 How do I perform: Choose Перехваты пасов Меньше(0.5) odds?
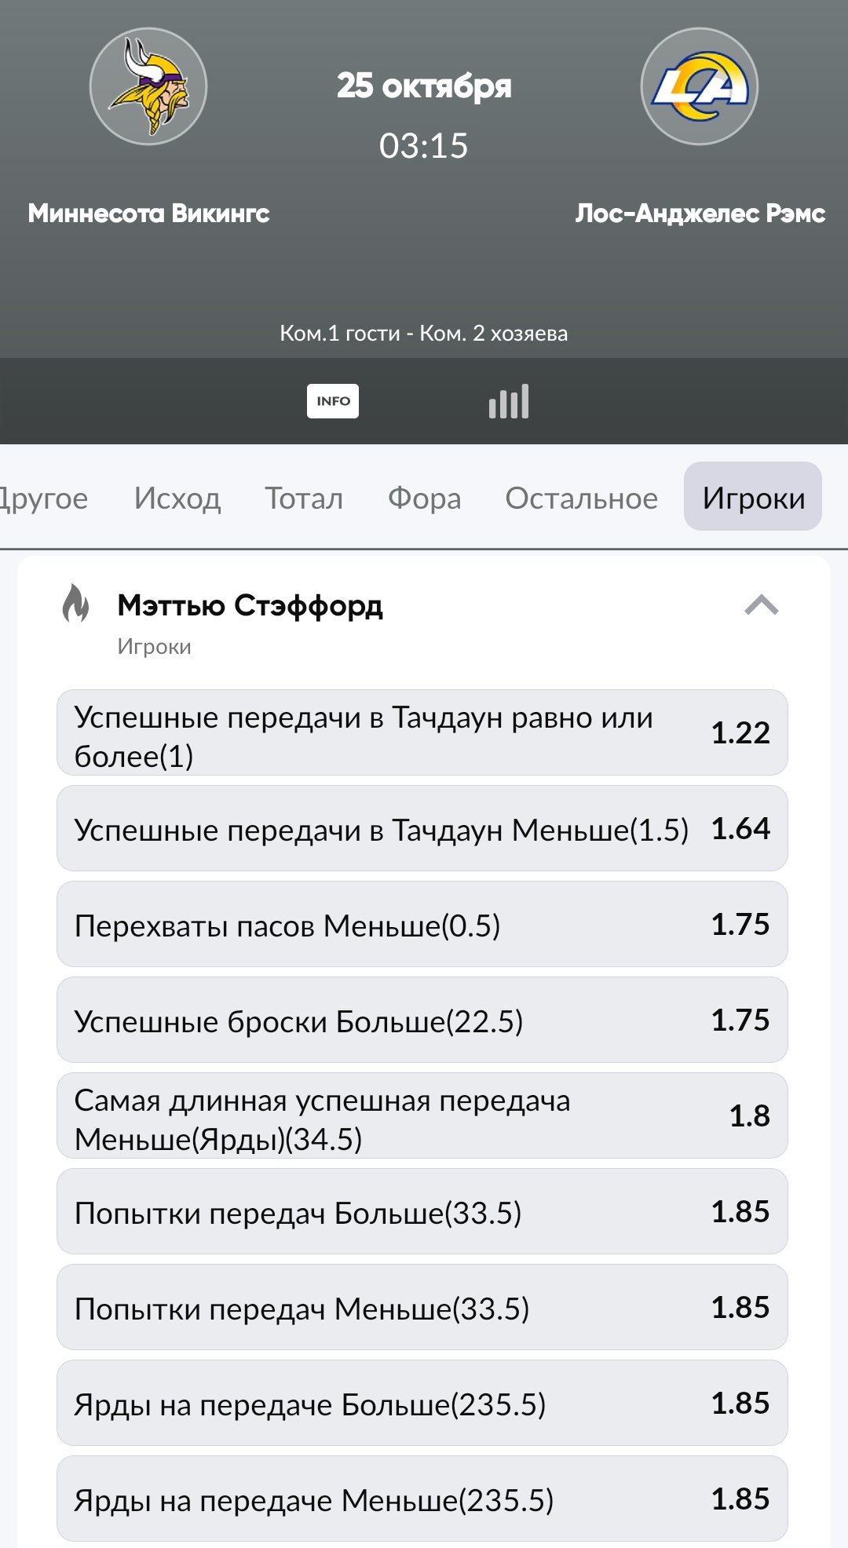(x=422, y=925)
